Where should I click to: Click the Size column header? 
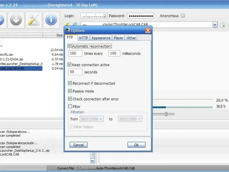[x=53, y=35]
